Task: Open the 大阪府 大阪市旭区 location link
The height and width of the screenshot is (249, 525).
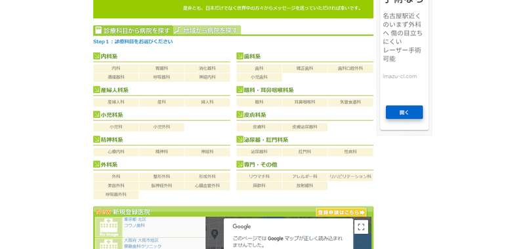Action: [141, 240]
